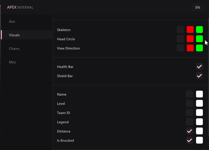Disable the Is Knocked checkbox
209x150 pixels.
click(190, 140)
